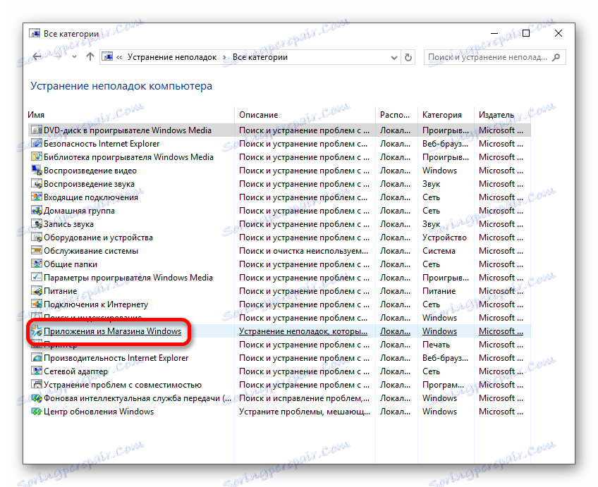Go back with the back arrow
This screenshot has height=487, width=598.
point(37,57)
